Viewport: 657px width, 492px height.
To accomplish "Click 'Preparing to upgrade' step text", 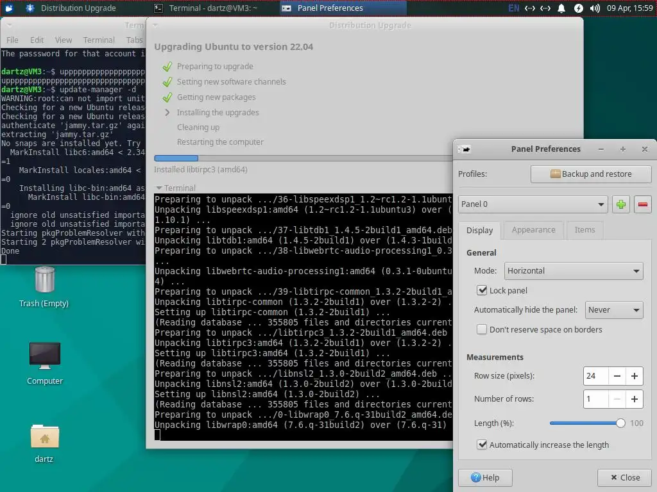I will (215, 66).
